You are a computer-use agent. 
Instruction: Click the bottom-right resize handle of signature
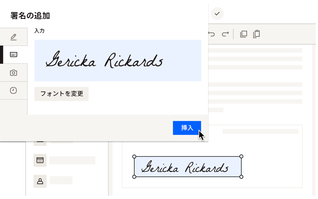[241, 177]
